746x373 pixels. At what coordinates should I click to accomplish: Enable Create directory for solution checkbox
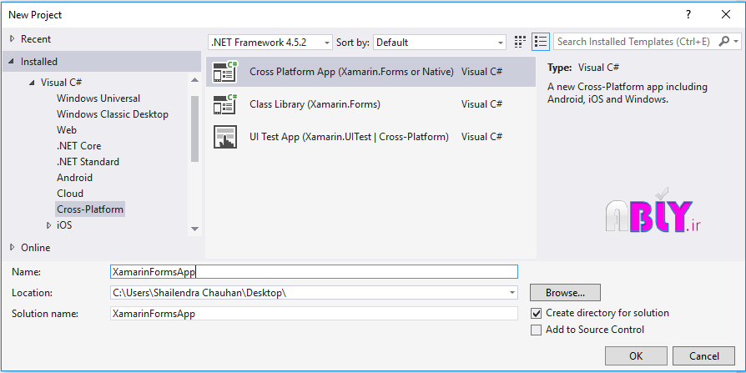click(x=537, y=314)
